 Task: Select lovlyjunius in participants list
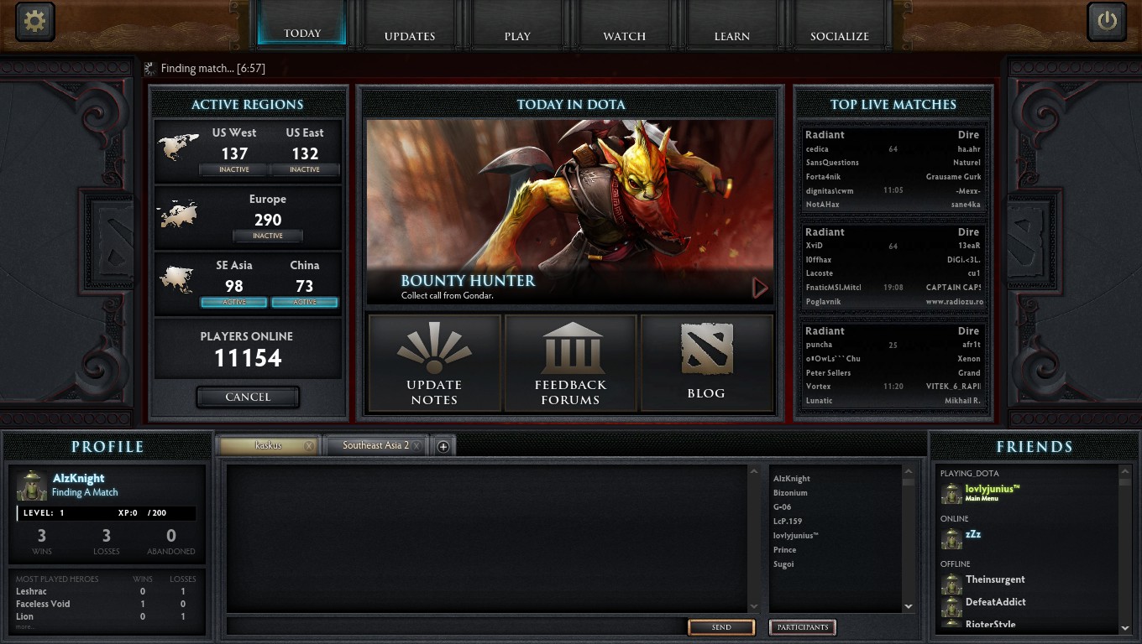795,536
